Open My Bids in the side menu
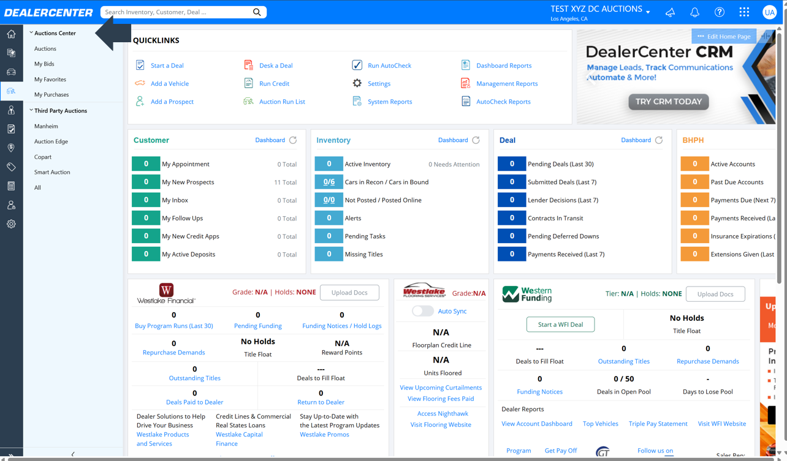787x461 pixels. 44,64
